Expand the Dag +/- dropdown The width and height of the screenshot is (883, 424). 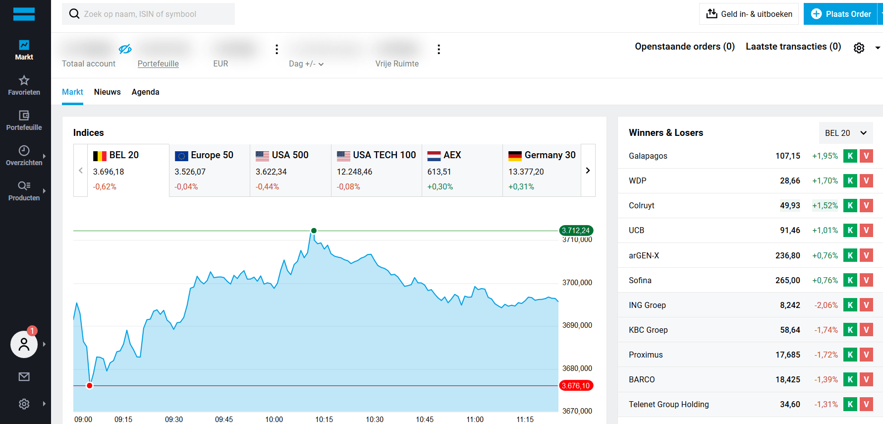(x=306, y=64)
